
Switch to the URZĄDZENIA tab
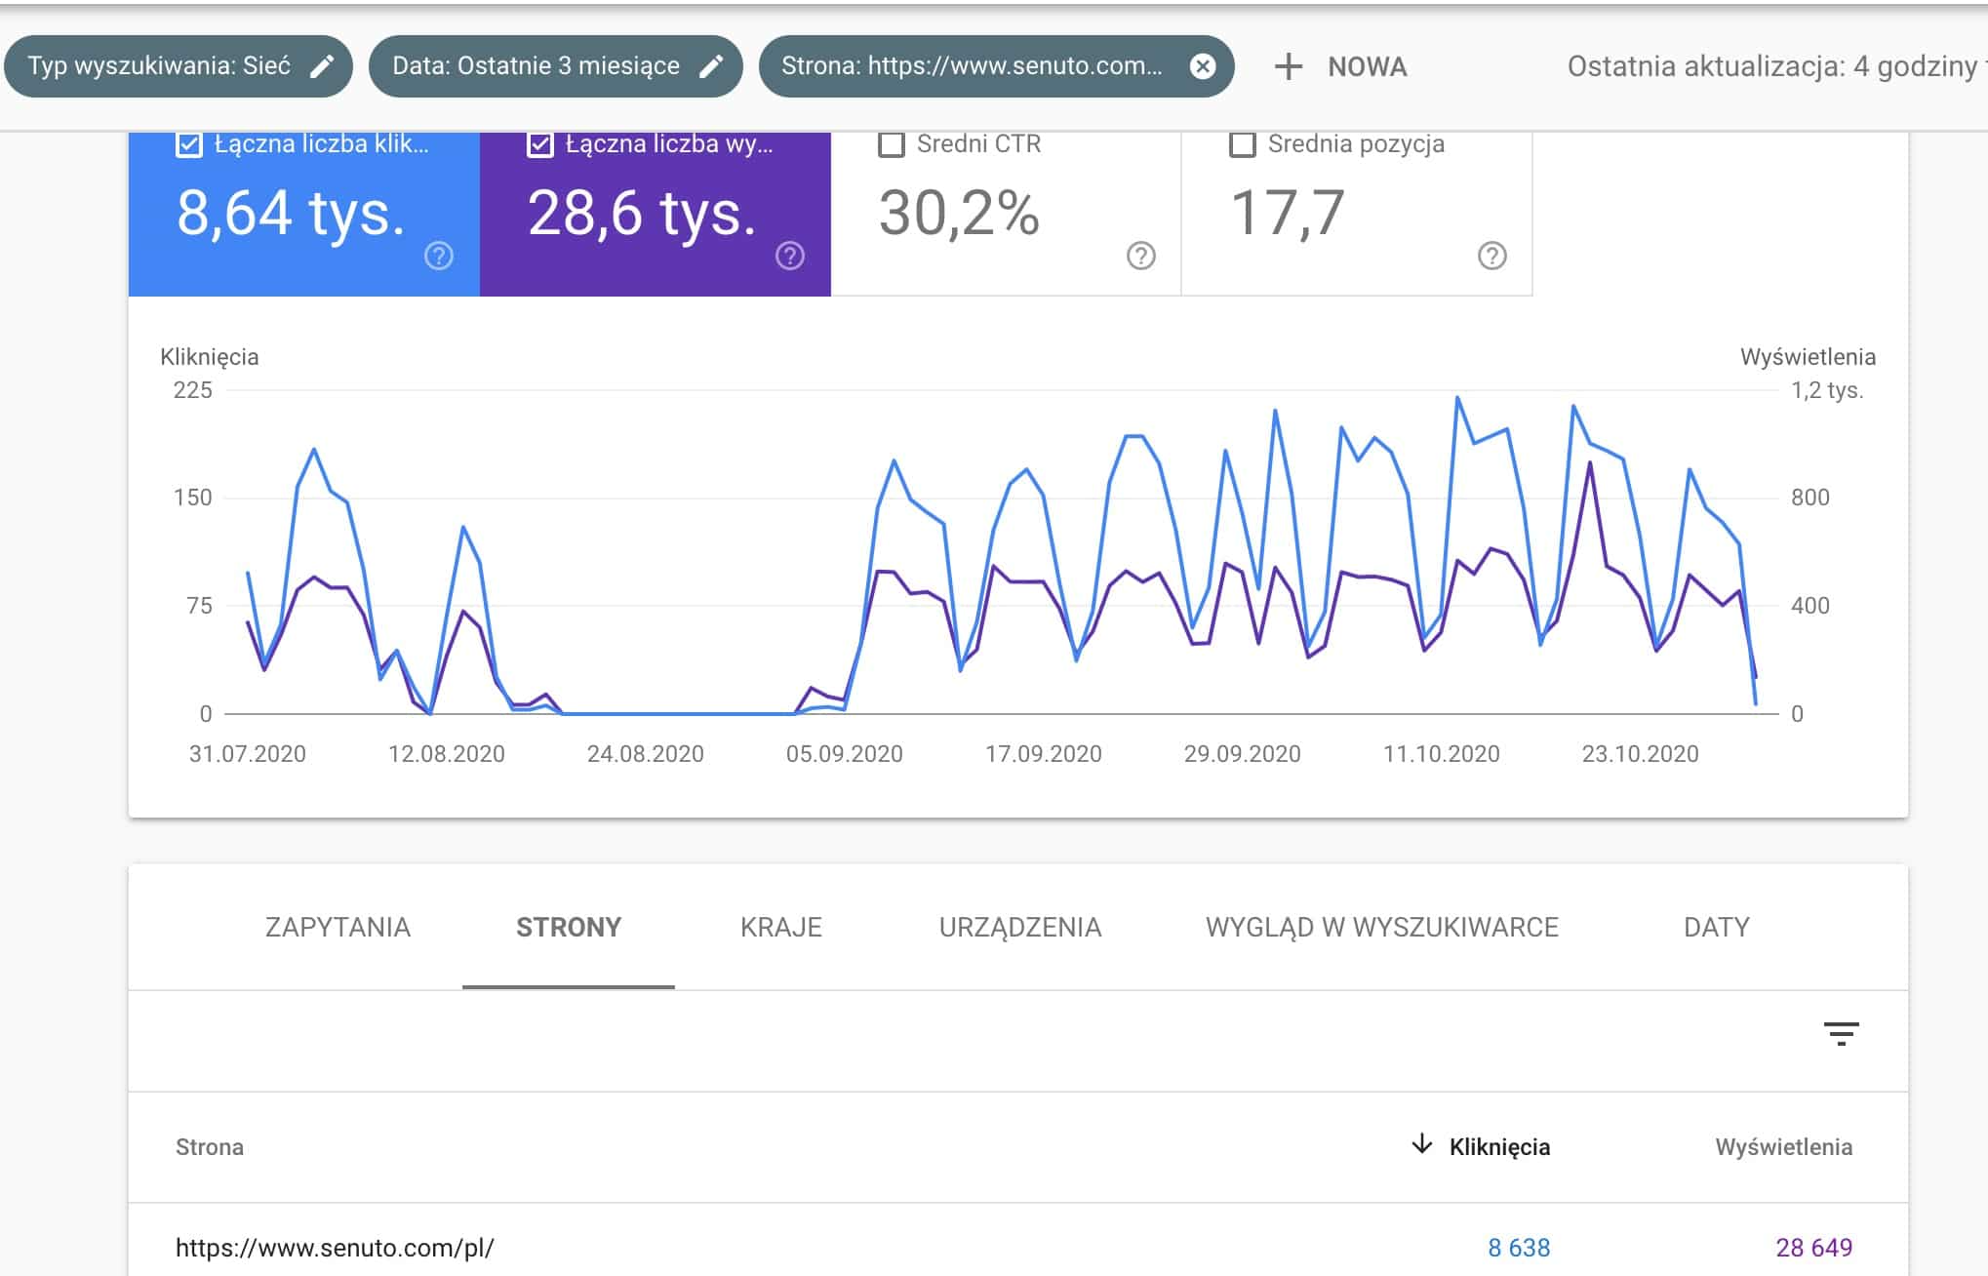click(1020, 927)
